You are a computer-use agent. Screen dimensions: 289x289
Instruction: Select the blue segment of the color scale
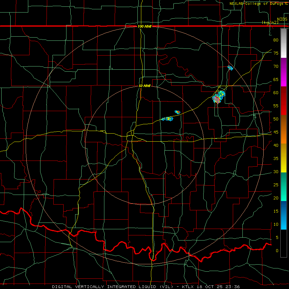tap(284, 215)
